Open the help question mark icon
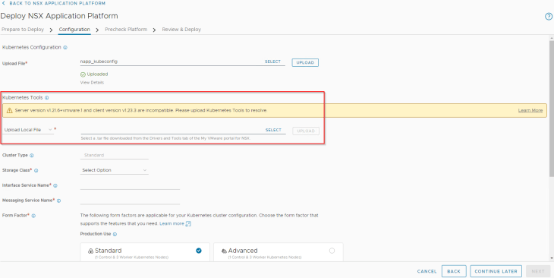The width and height of the screenshot is (554, 278). pos(549,16)
